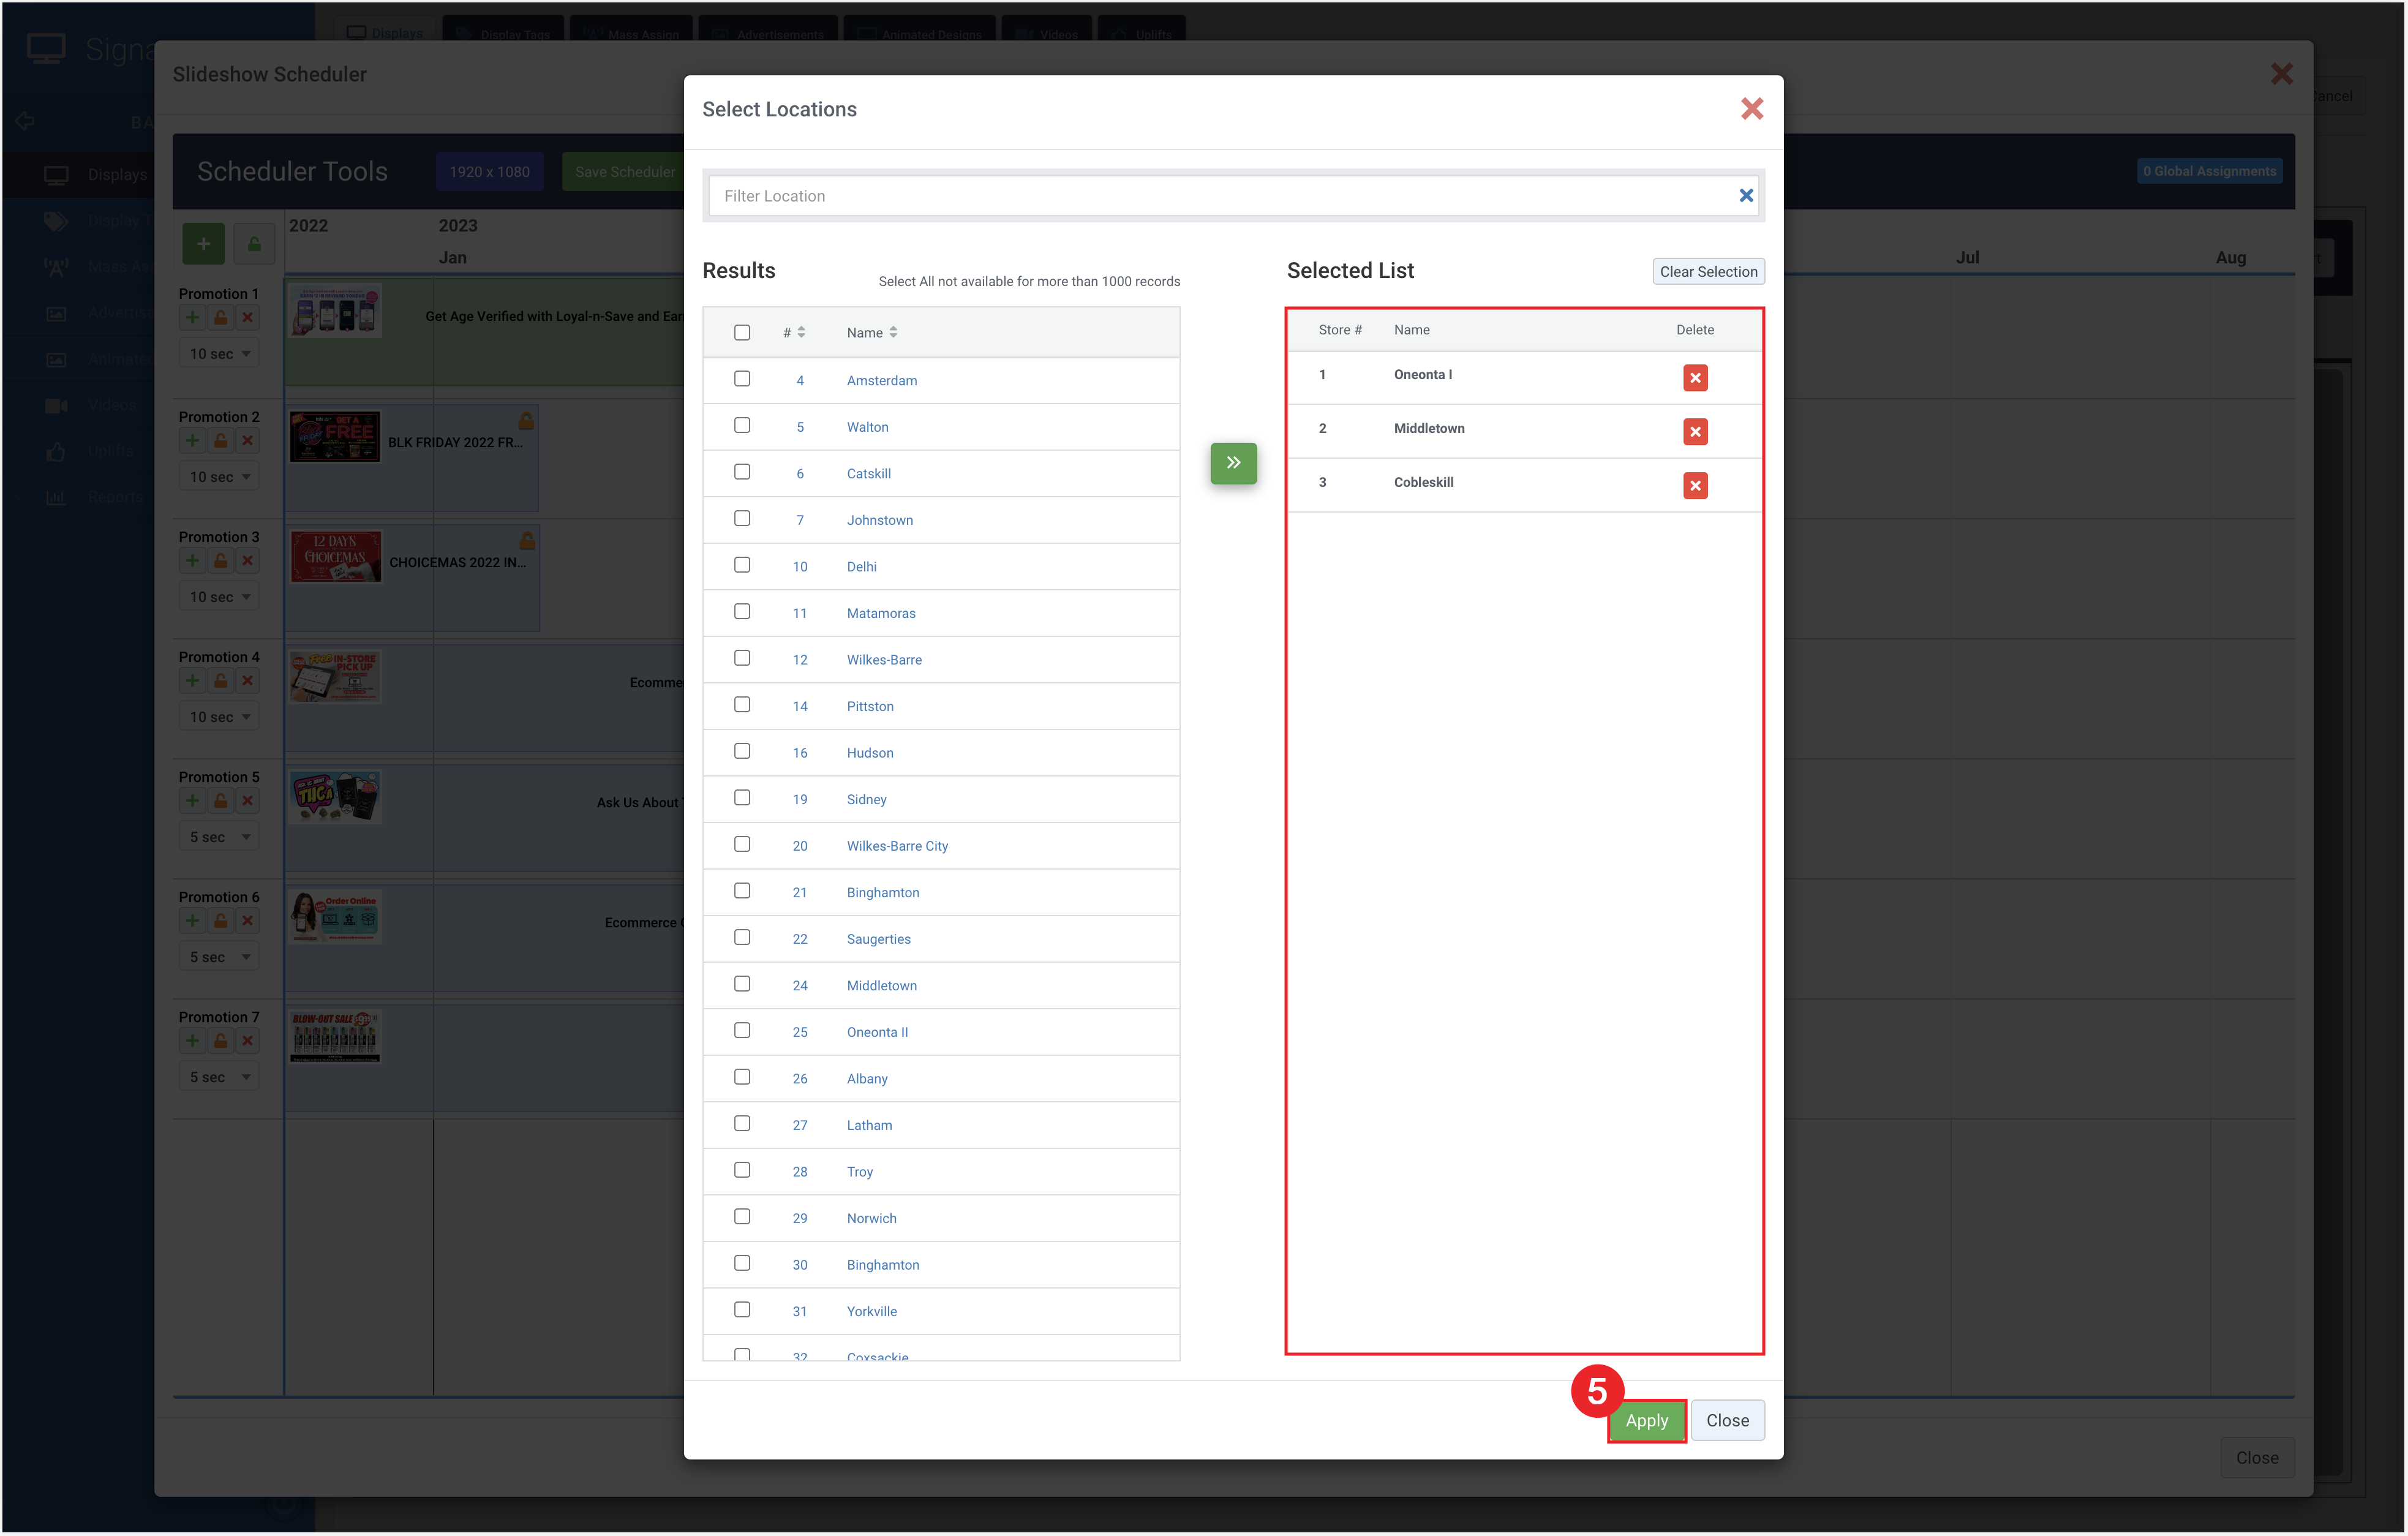The width and height of the screenshot is (2408, 1536).
Task: Check the Amsterdam location checkbox
Action: tap(741, 379)
